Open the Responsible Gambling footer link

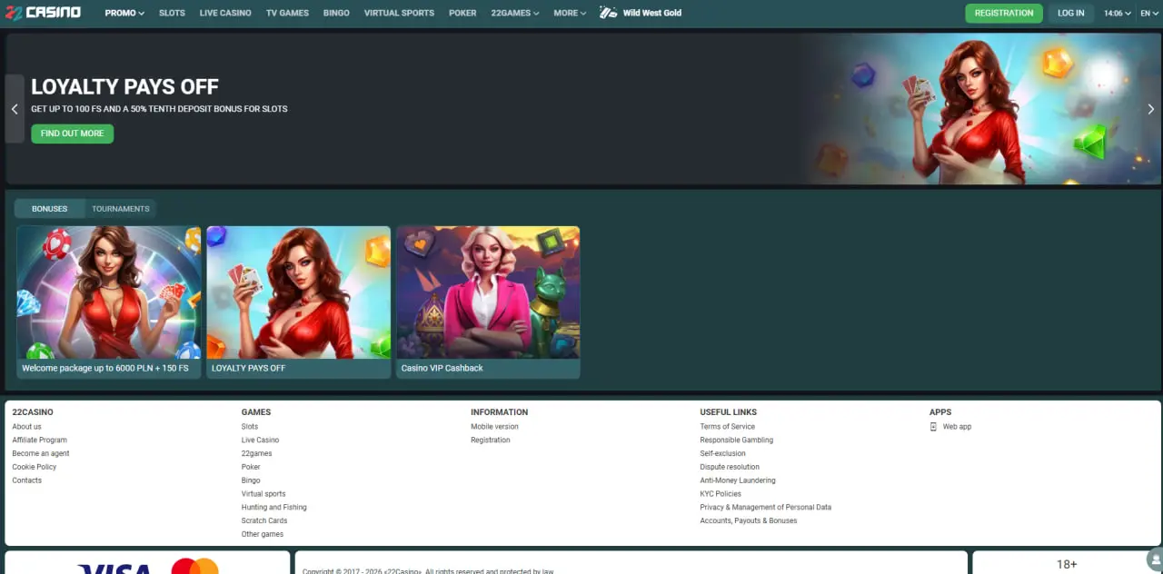click(x=736, y=440)
